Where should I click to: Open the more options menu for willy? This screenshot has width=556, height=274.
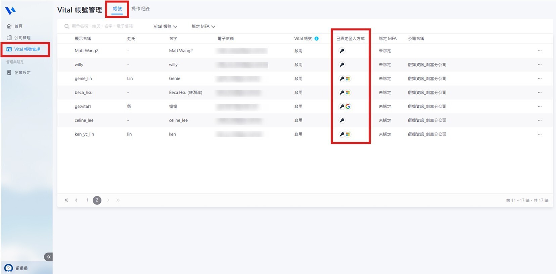(540, 65)
